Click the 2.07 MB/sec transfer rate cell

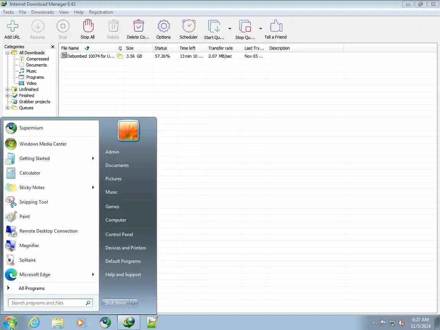coord(220,56)
